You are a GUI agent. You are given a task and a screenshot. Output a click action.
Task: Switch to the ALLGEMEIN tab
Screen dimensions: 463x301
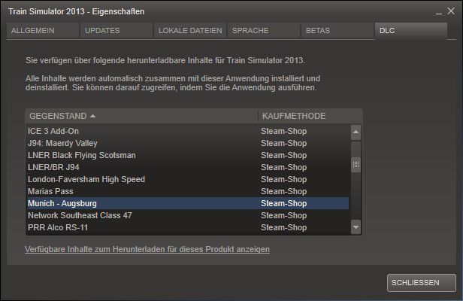[43, 30]
